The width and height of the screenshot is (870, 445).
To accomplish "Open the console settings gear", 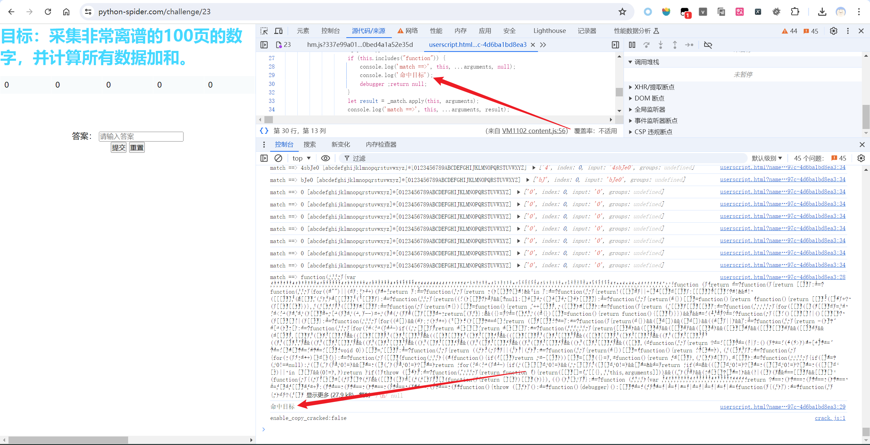I will (861, 158).
